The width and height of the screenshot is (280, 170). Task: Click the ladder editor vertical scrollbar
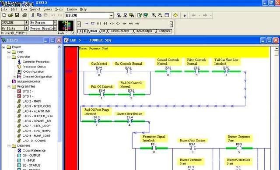coord(276,107)
